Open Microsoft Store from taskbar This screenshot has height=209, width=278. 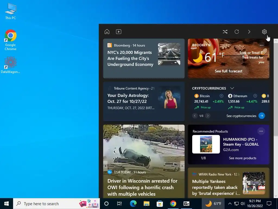tap(160, 204)
